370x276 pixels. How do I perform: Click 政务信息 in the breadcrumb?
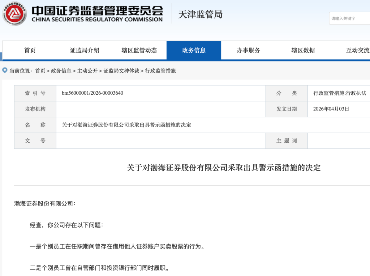pos(61,71)
